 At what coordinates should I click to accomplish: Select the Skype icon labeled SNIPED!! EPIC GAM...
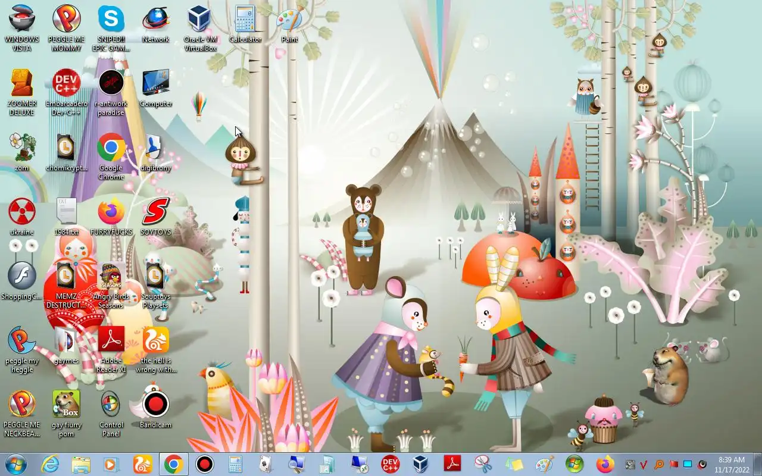point(111,28)
